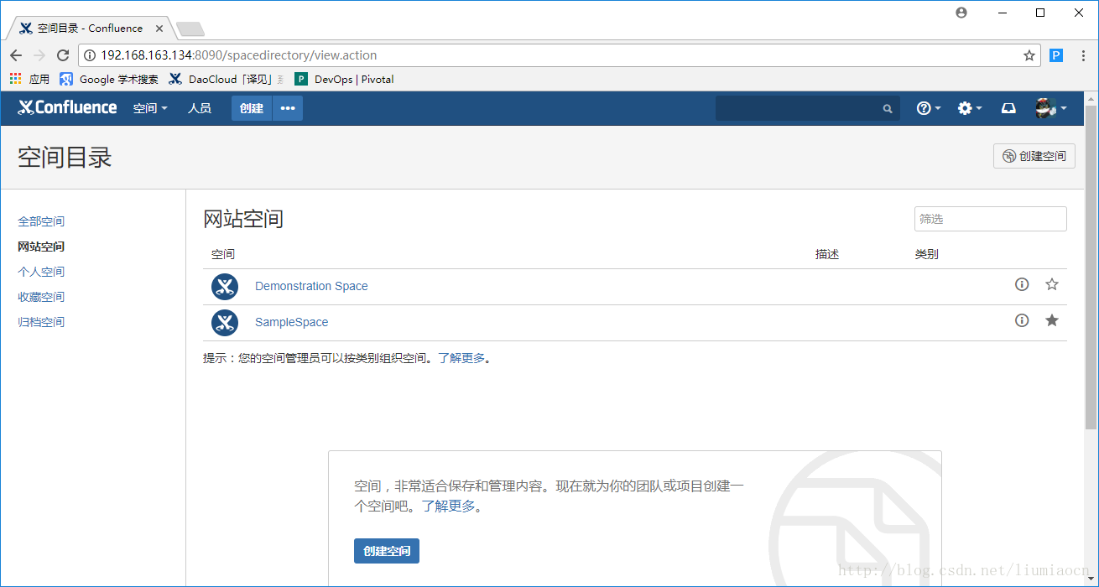Unfavorite SampleSpace with the filled star
The width and height of the screenshot is (1099, 587).
(x=1052, y=320)
